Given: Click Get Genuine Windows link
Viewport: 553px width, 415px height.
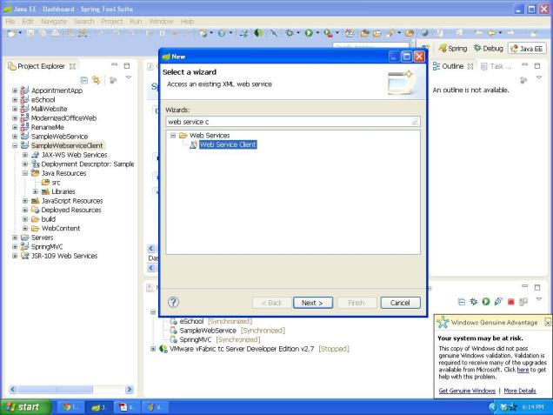Looking at the screenshot, I should pos(467,391).
